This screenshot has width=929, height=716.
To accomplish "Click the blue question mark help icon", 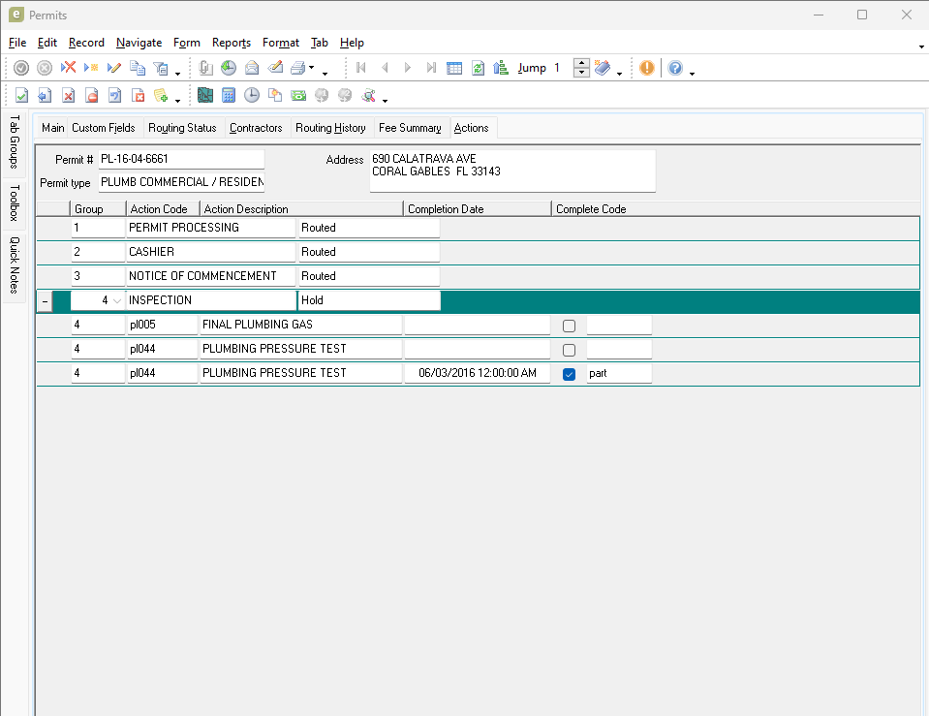I will 675,68.
